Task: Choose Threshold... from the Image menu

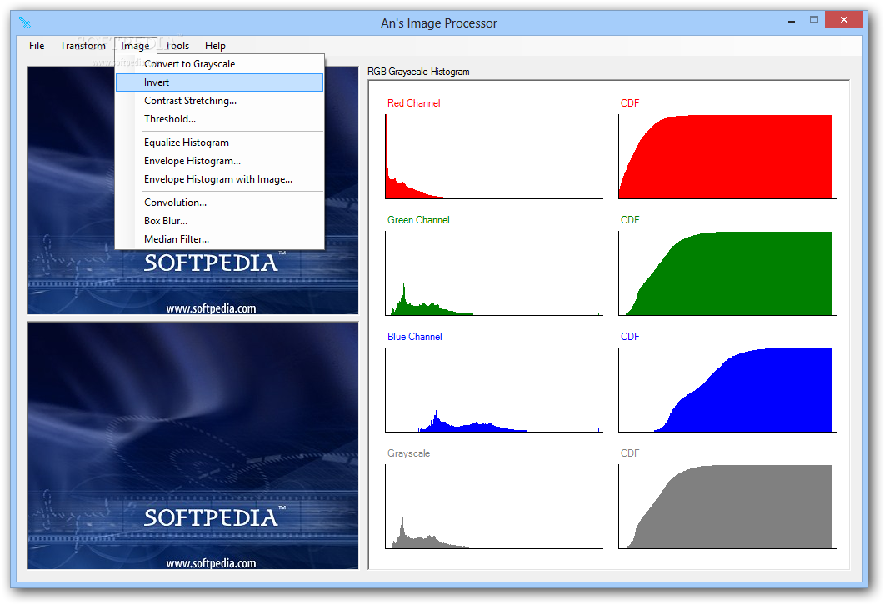Action: [219, 119]
